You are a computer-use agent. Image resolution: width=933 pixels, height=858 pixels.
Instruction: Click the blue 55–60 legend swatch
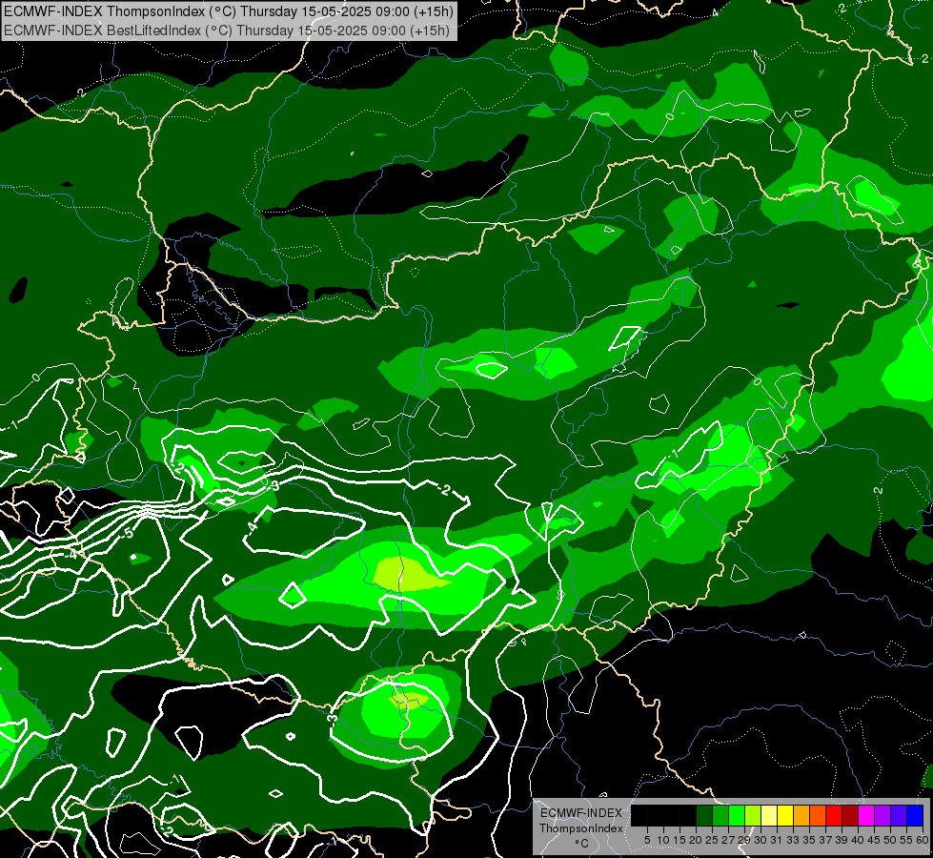(x=915, y=816)
